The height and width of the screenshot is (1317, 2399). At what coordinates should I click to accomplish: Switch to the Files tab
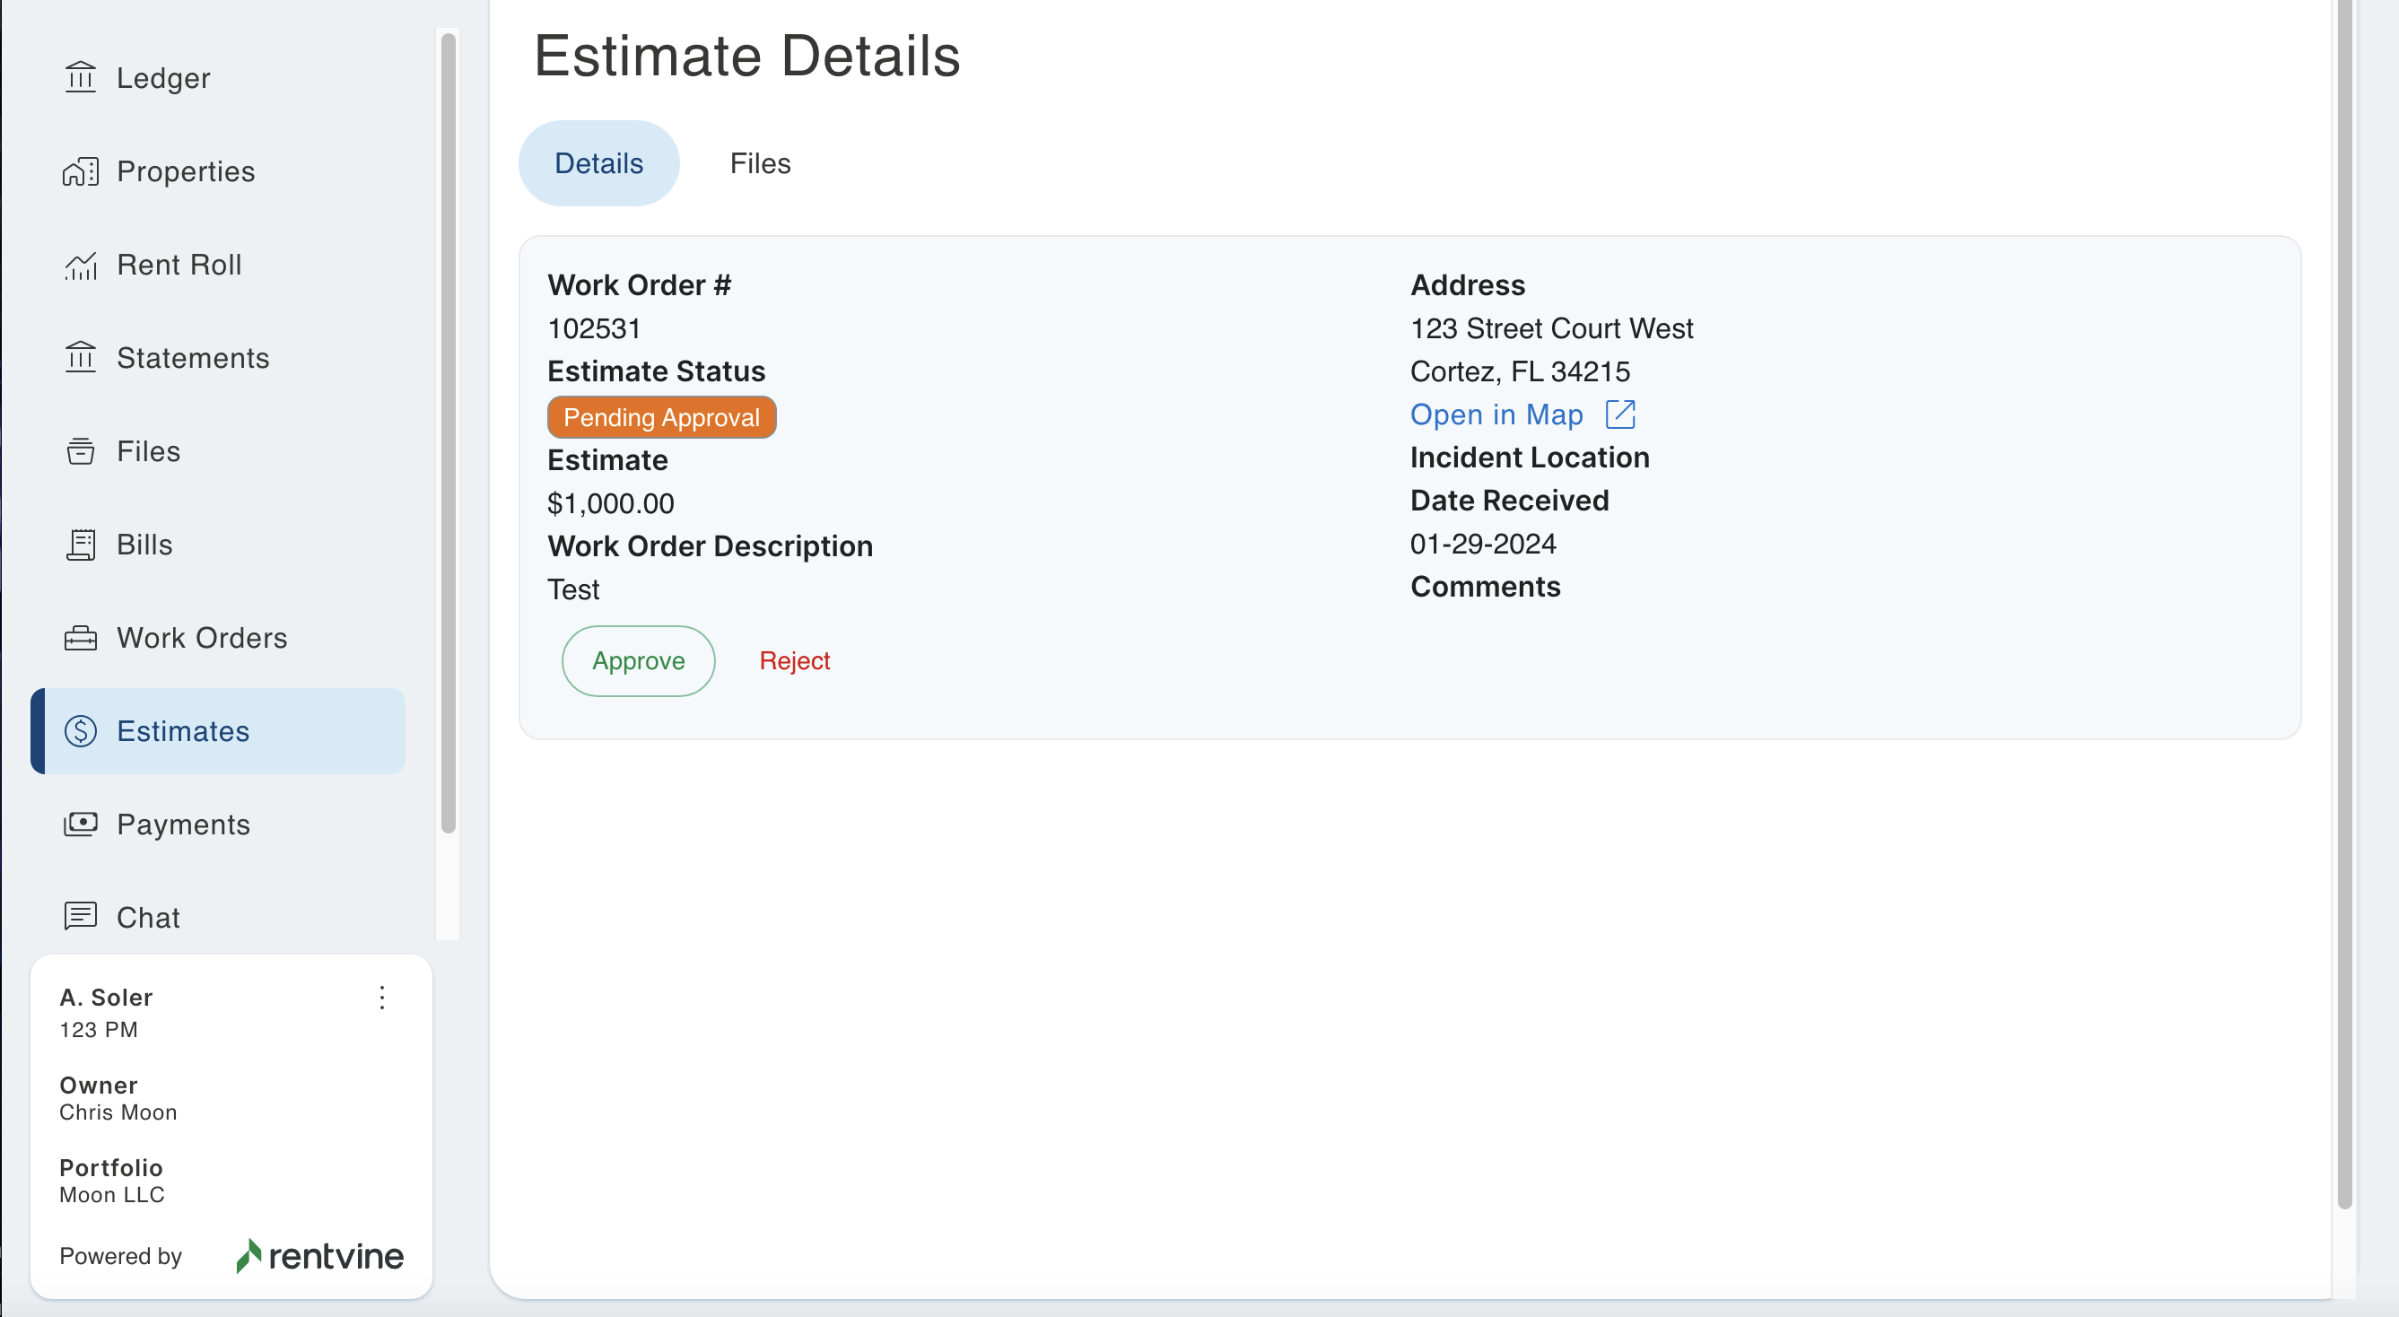pos(760,163)
